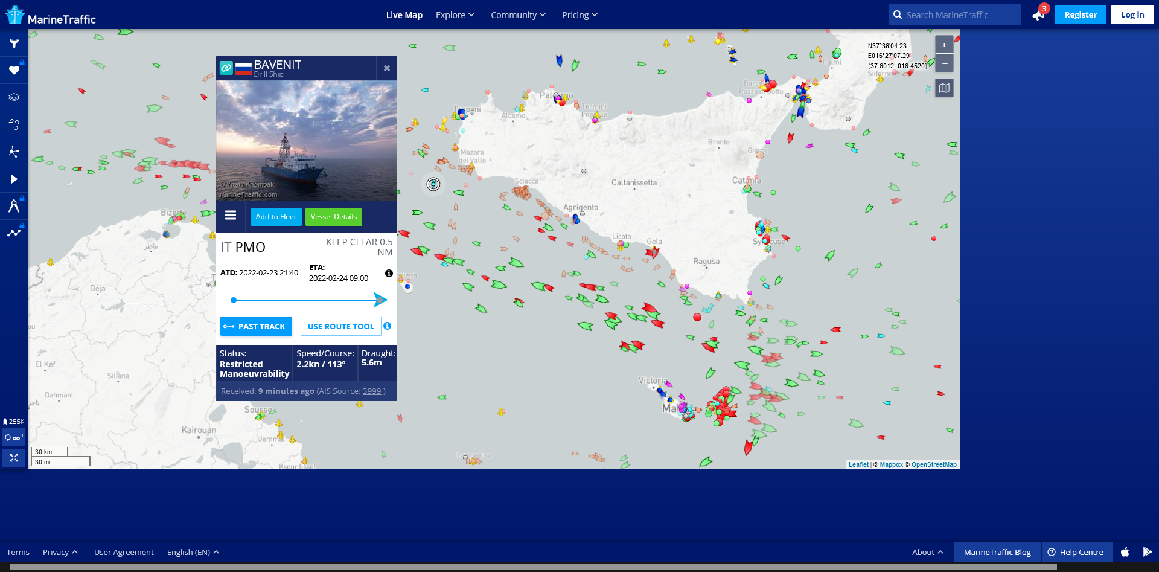Open map layers icon in sidebar
The height and width of the screenshot is (572, 1159).
(14, 97)
